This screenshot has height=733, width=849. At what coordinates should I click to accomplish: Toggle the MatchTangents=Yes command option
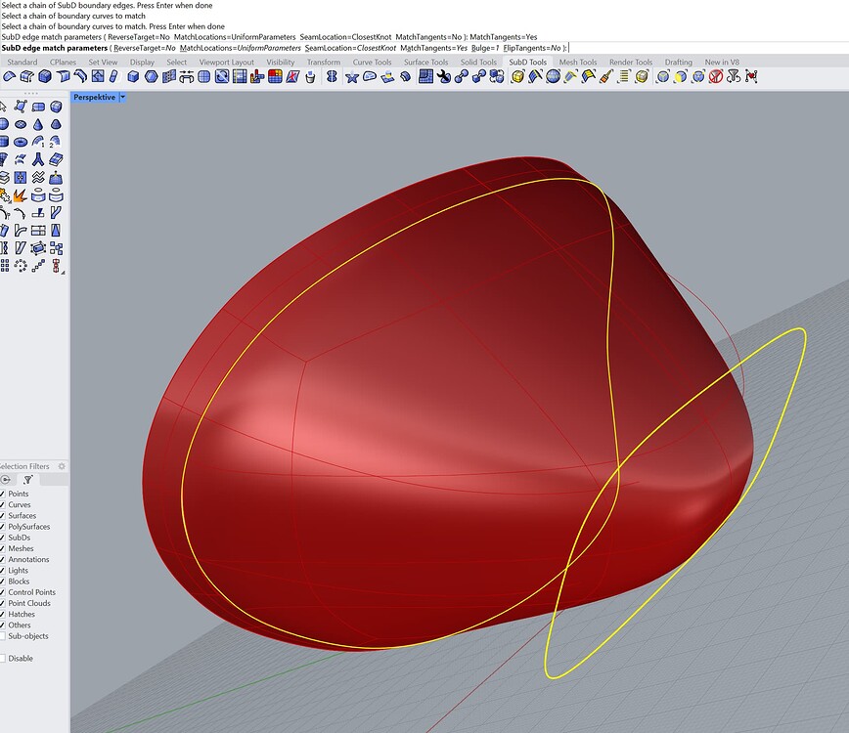(x=436, y=47)
